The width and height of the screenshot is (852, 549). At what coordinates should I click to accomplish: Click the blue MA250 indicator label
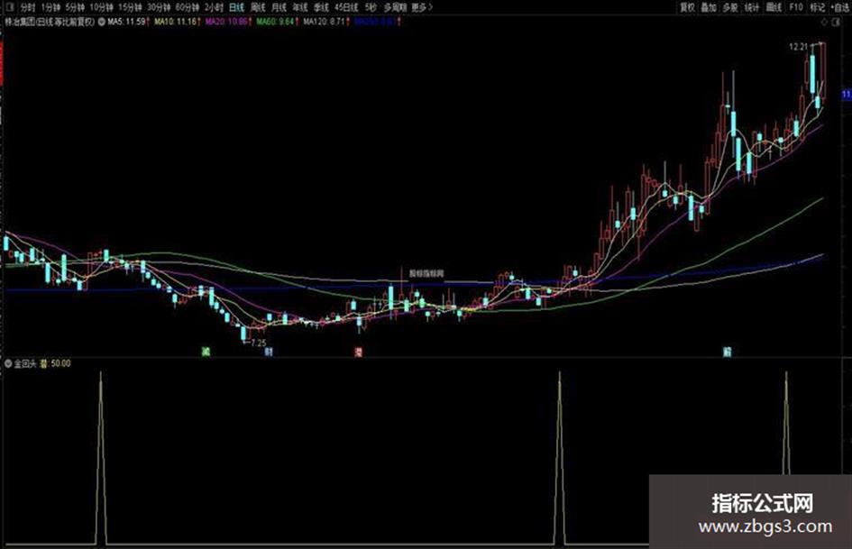coord(375,22)
